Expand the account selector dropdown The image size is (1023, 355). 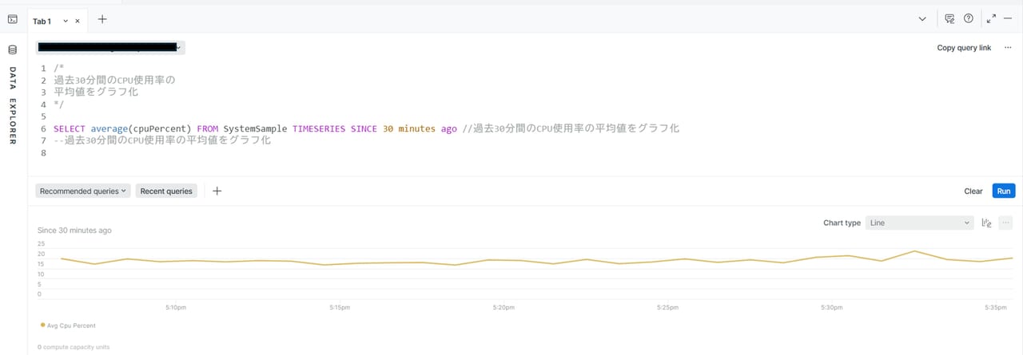(x=111, y=48)
